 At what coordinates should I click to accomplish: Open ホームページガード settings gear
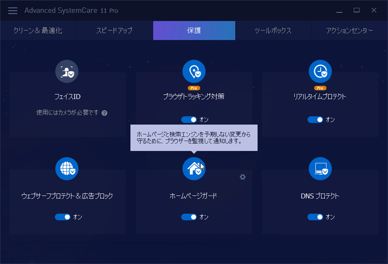(243, 177)
